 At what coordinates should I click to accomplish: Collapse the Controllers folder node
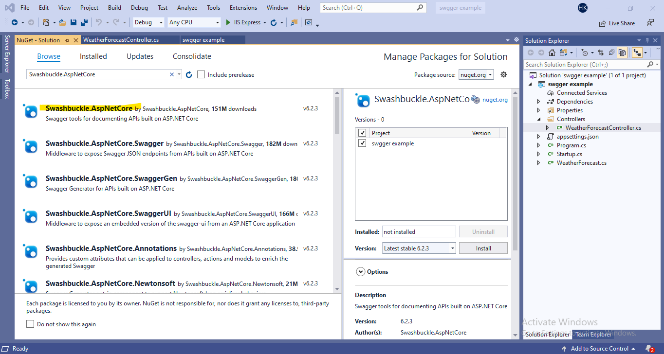point(538,119)
